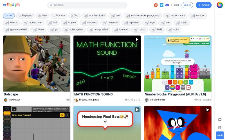Click the websim logo

coord(11,5)
